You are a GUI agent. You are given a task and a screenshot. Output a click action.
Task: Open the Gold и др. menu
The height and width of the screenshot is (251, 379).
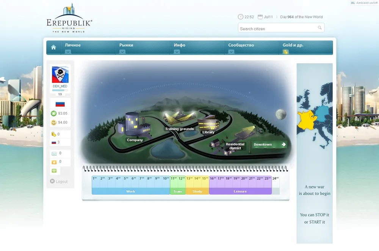click(x=293, y=45)
